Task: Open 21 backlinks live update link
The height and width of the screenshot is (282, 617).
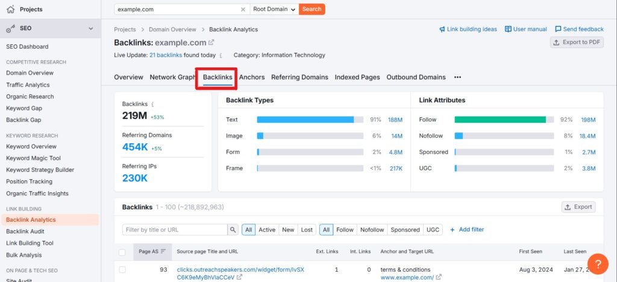Action: [166, 55]
